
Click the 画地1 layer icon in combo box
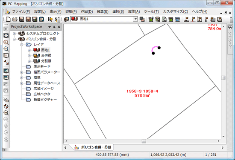coord(74,19)
